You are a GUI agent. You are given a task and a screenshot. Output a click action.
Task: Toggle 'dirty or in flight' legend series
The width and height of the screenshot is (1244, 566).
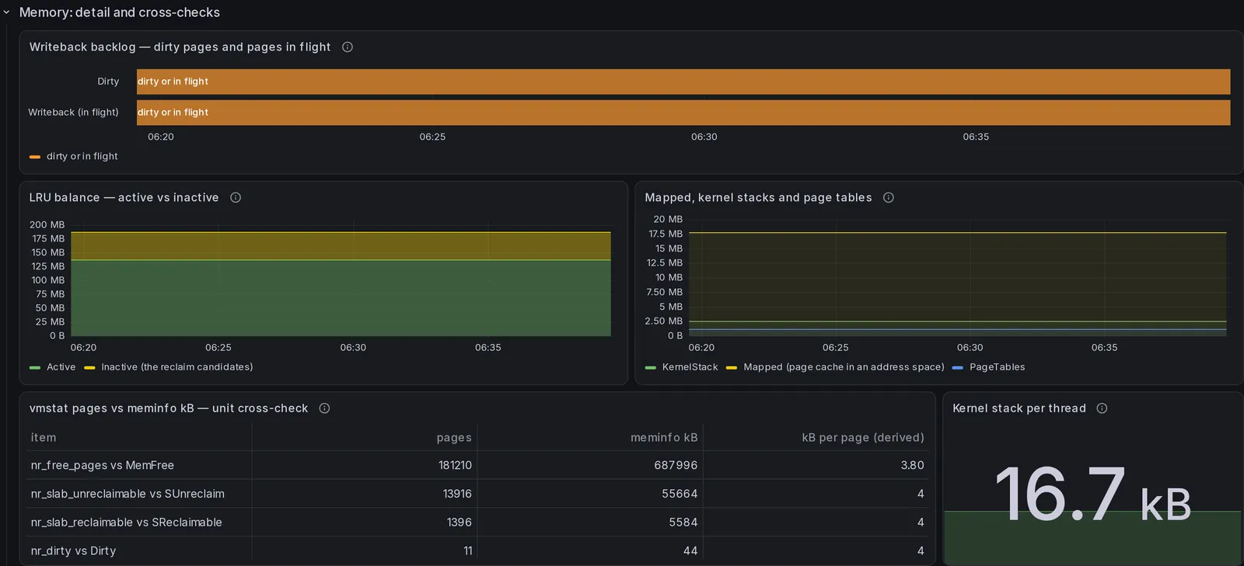point(82,156)
